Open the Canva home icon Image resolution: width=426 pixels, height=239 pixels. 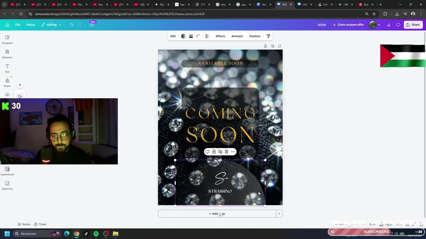(7, 25)
